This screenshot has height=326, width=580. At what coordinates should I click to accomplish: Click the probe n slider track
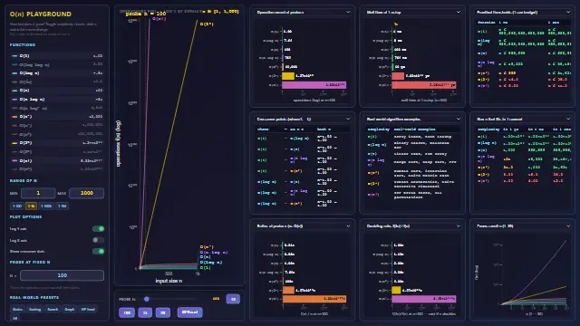[x=170, y=299]
